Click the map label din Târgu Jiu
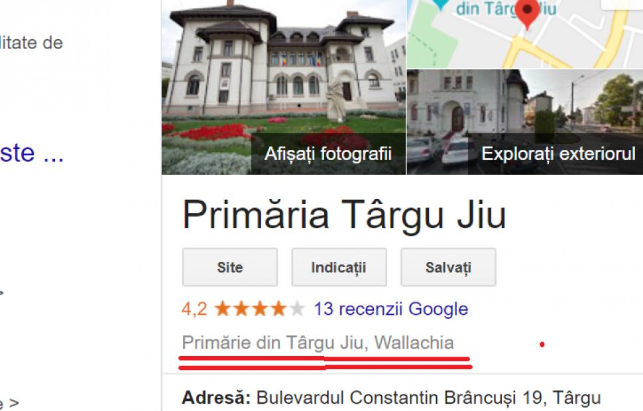The height and width of the screenshot is (411, 643). tap(506, 8)
